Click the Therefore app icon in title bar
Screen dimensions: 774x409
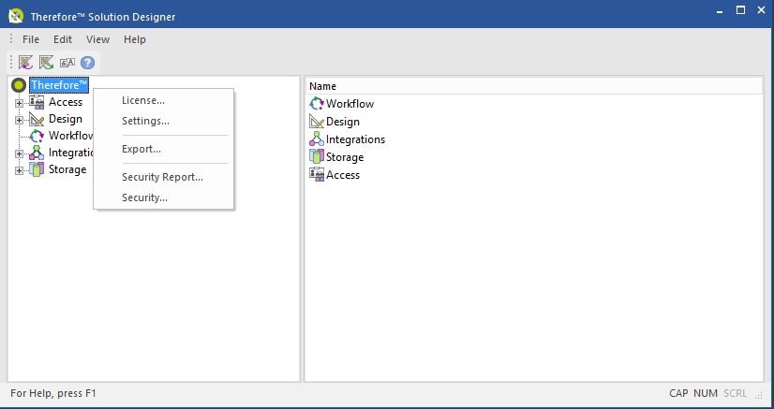[x=16, y=16]
